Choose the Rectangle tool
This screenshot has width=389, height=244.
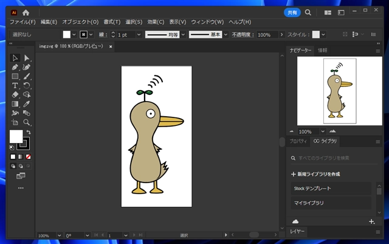pos(15,77)
